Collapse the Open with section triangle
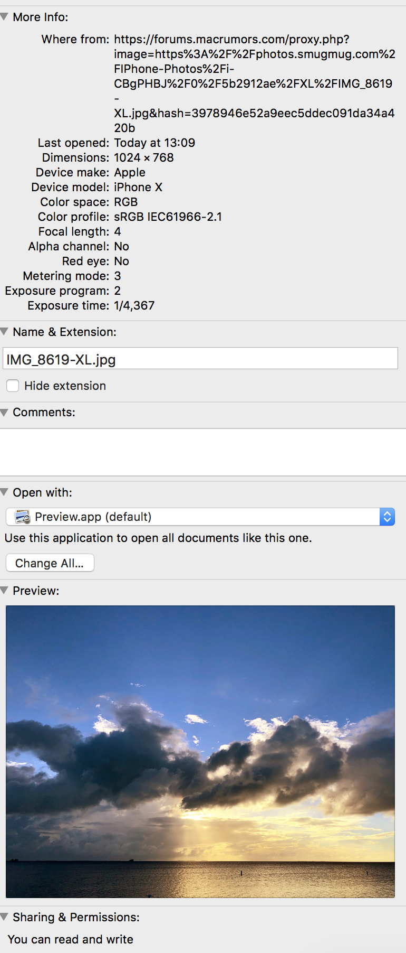The height and width of the screenshot is (953, 406). [x=5, y=492]
